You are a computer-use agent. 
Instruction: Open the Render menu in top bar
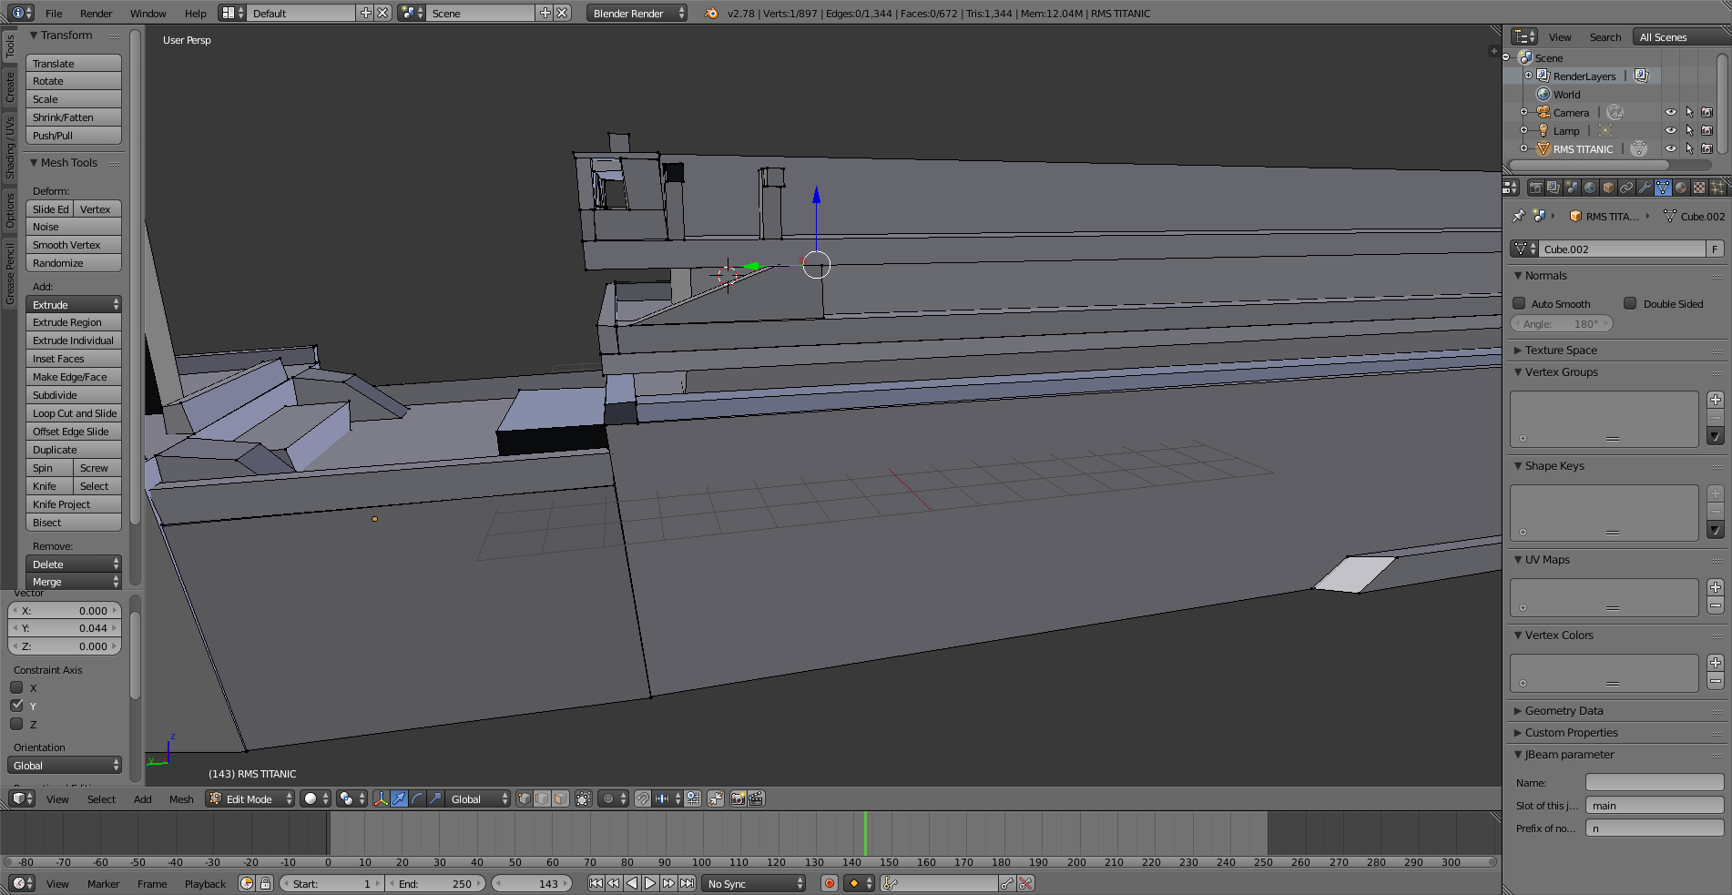(x=96, y=13)
